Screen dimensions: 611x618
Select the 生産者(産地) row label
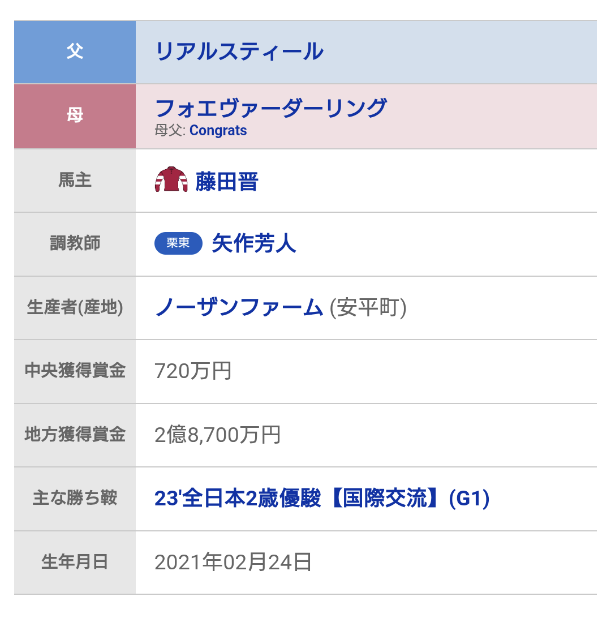coord(75,308)
